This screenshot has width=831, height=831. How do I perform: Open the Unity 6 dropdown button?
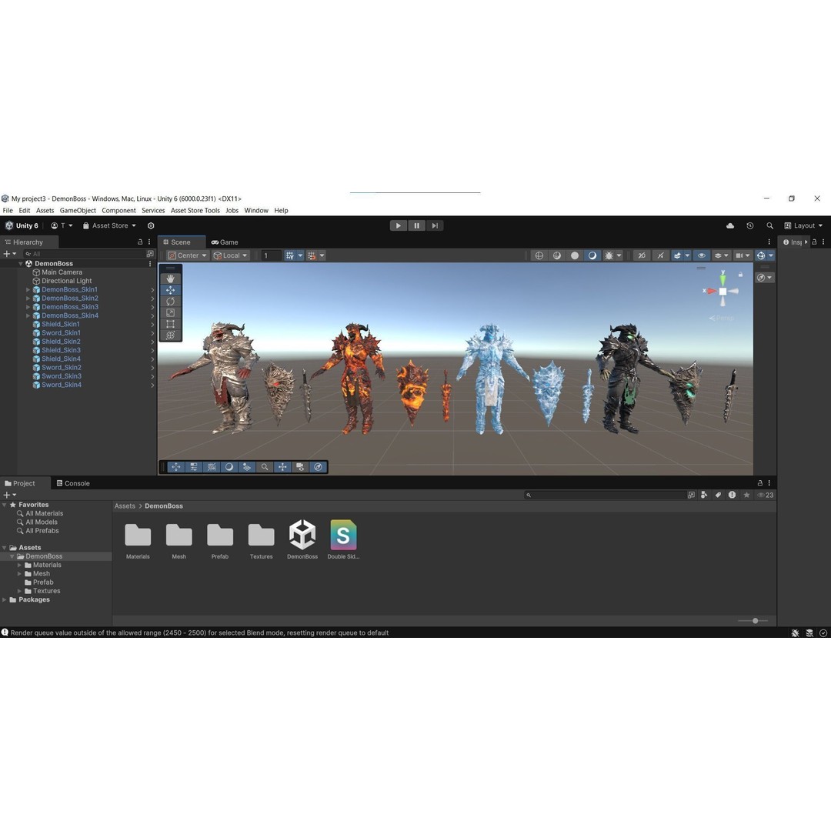(x=22, y=225)
